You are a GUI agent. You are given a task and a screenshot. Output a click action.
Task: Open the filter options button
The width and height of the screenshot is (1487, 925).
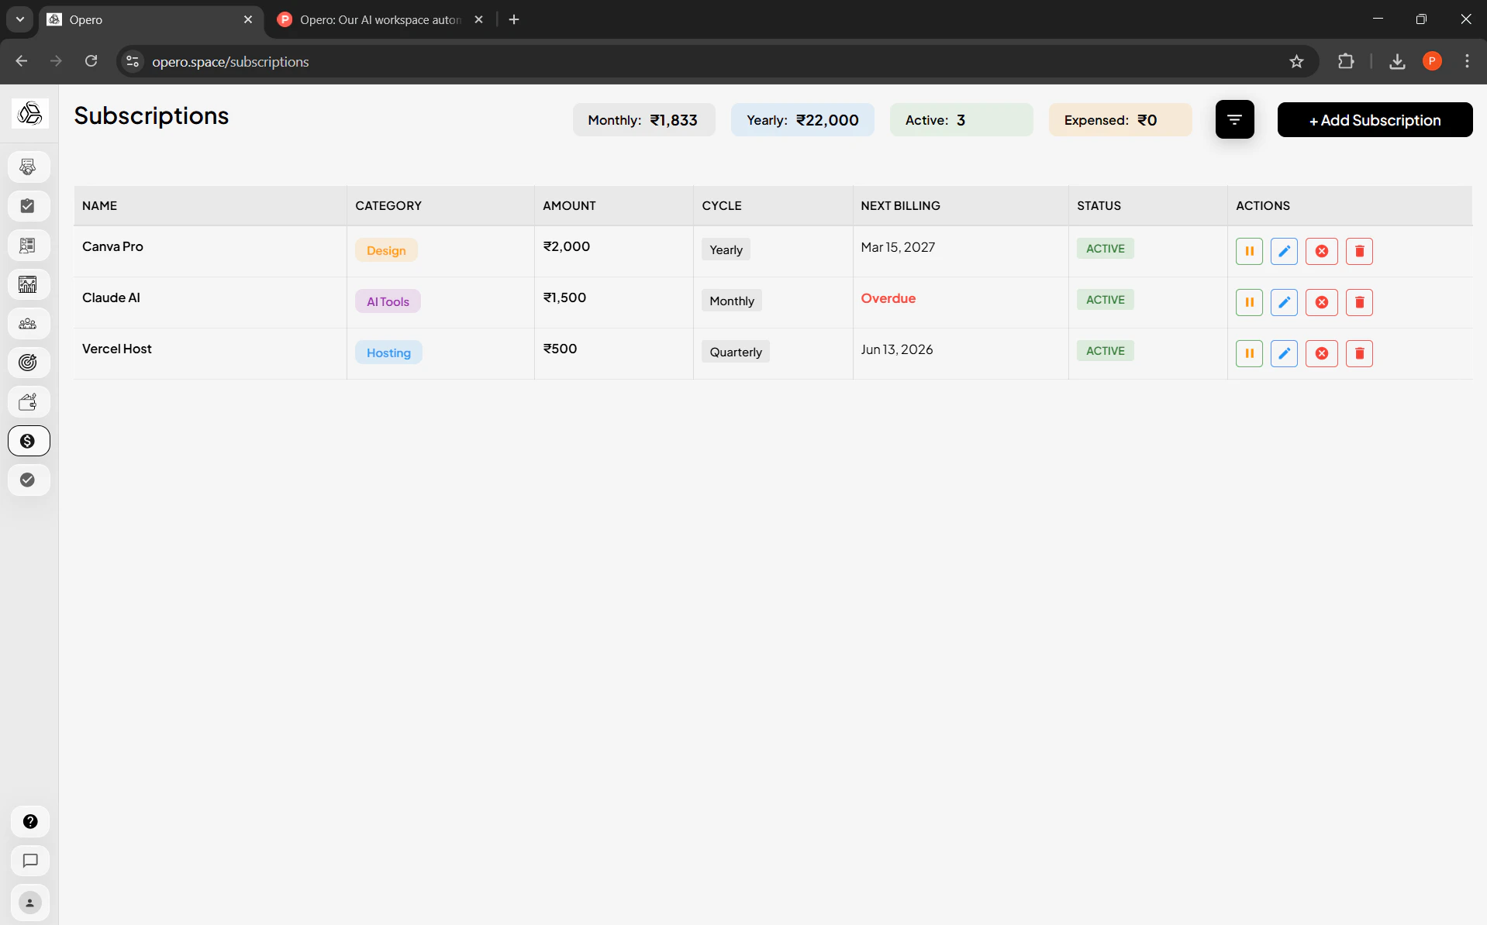tap(1234, 119)
